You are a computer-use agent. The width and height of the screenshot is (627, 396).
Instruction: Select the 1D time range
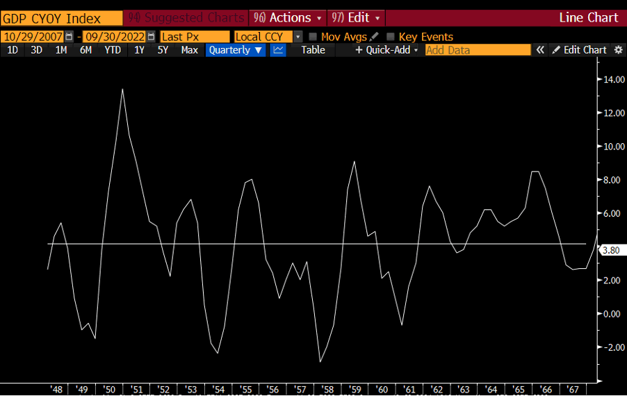point(13,50)
